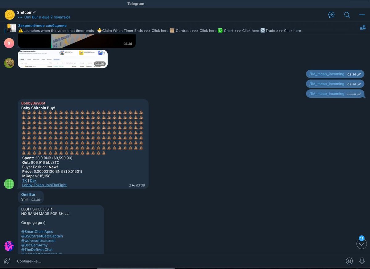370x269 pixels.
Task: Open the pinned messages list icon
Action: 363,28
